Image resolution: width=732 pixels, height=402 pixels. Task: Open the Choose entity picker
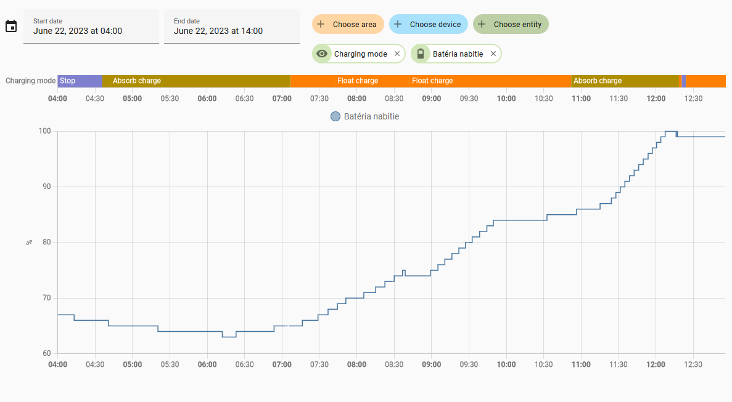[517, 25]
